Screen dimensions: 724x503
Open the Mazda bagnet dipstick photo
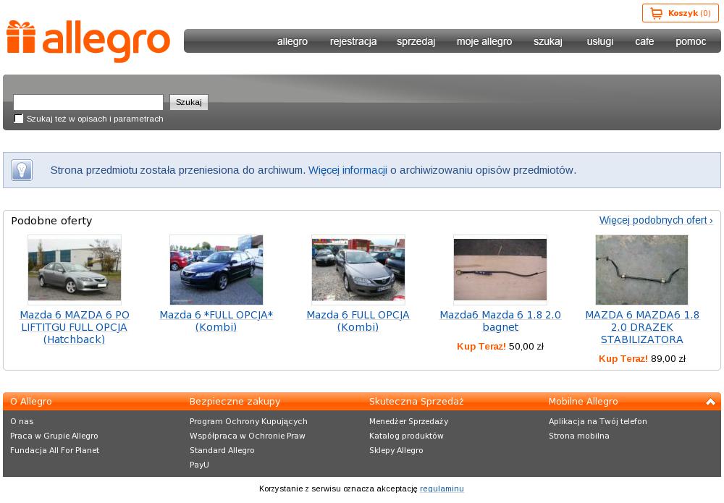coord(500,270)
